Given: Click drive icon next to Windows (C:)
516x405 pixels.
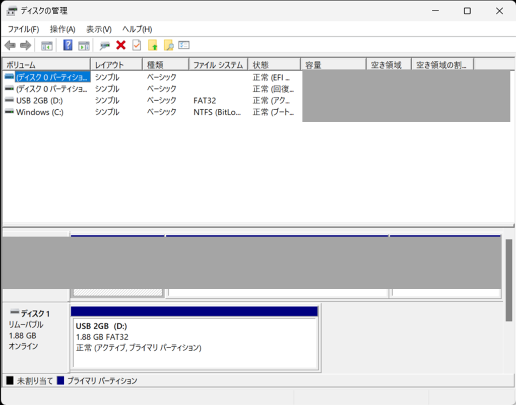Looking at the screenshot, I should [x=9, y=112].
